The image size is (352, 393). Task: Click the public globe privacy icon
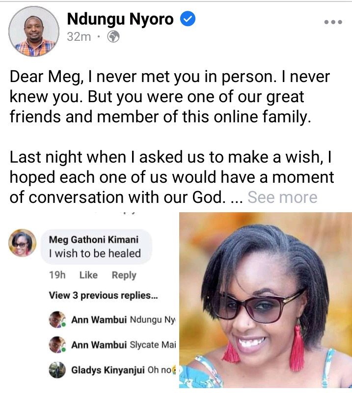(x=113, y=37)
